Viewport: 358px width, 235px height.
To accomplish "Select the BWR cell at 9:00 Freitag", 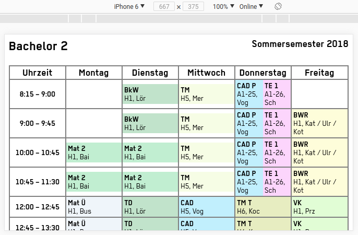I will point(319,123).
